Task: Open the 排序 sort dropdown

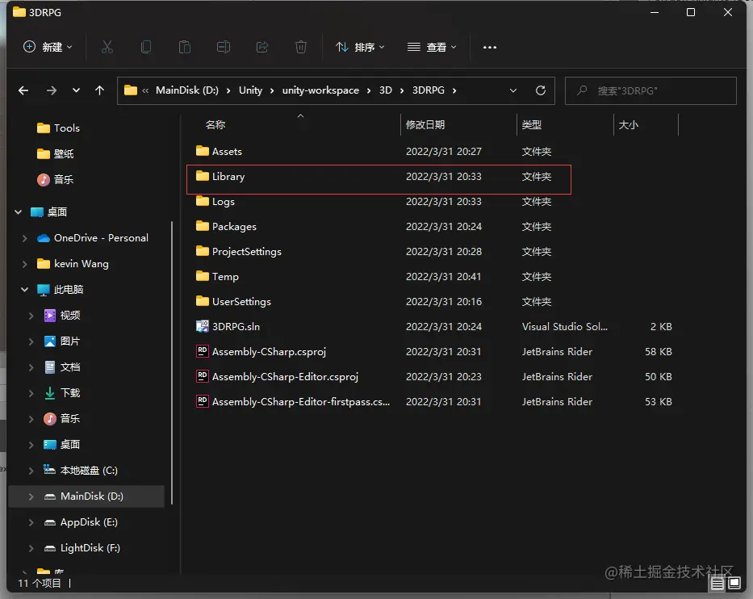Action: pos(360,47)
